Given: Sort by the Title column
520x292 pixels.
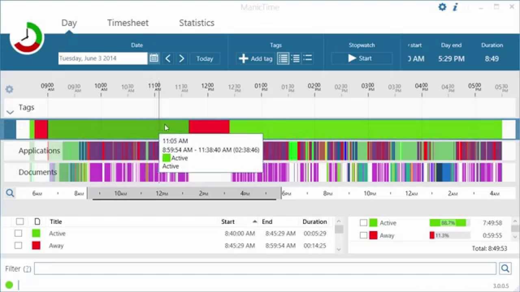Looking at the screenshot, I should [56, 221].
